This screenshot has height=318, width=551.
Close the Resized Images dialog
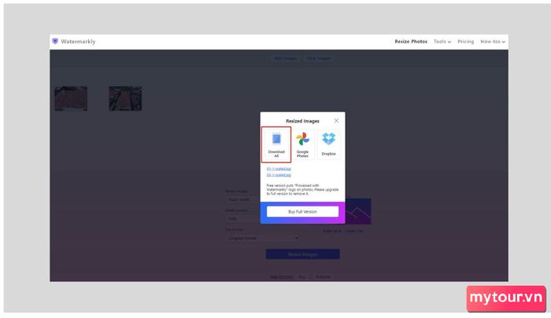click(336, 121)
